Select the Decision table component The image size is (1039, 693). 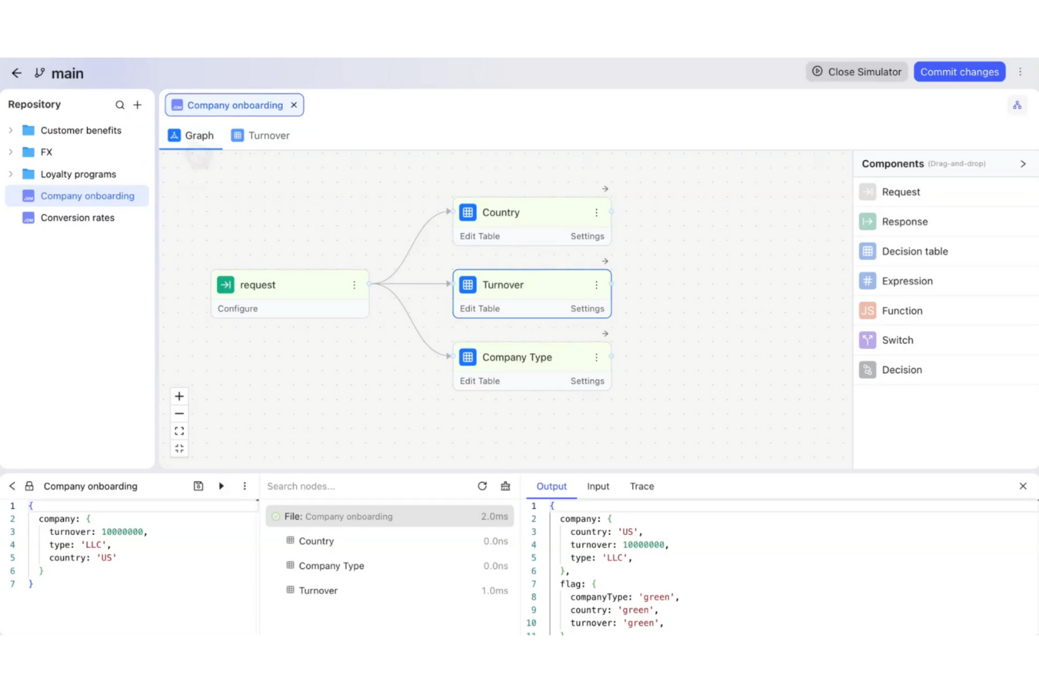pos(914,251)
